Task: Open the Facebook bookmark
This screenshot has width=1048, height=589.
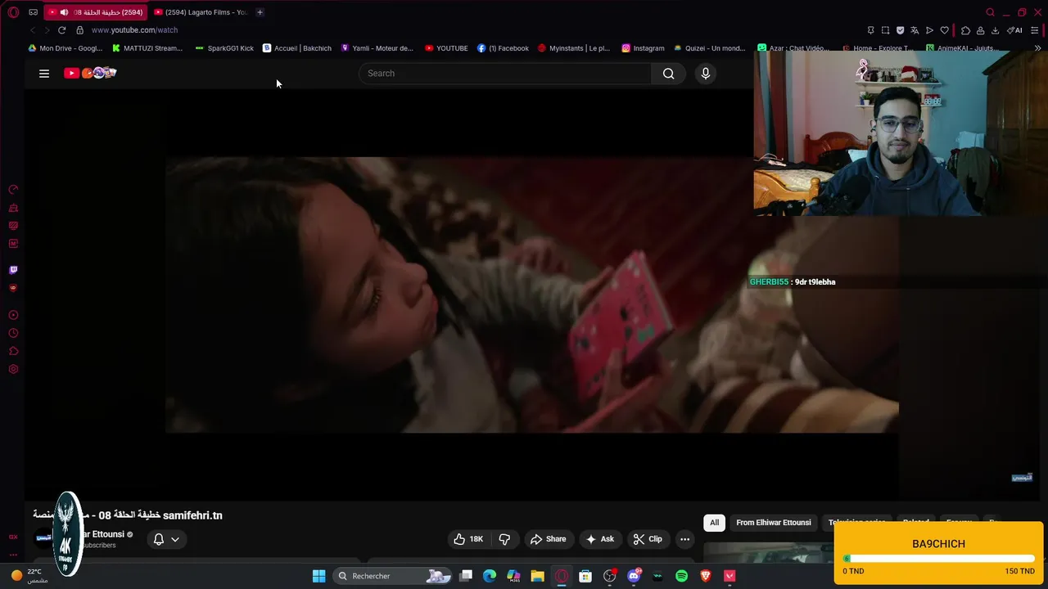Action: 503,48
